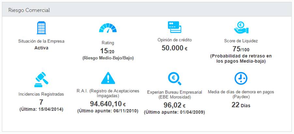
Task: Click the Riesgo Medio-Bajo/Bajo description
Action: [108, 58]
